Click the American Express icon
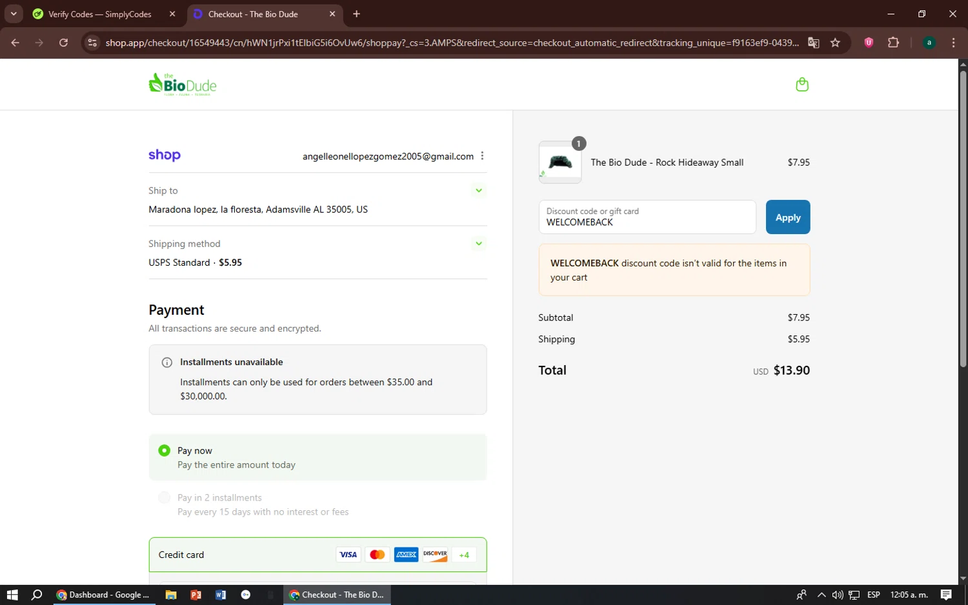Viewport: 968px width, 605px height. click(407, 555)
